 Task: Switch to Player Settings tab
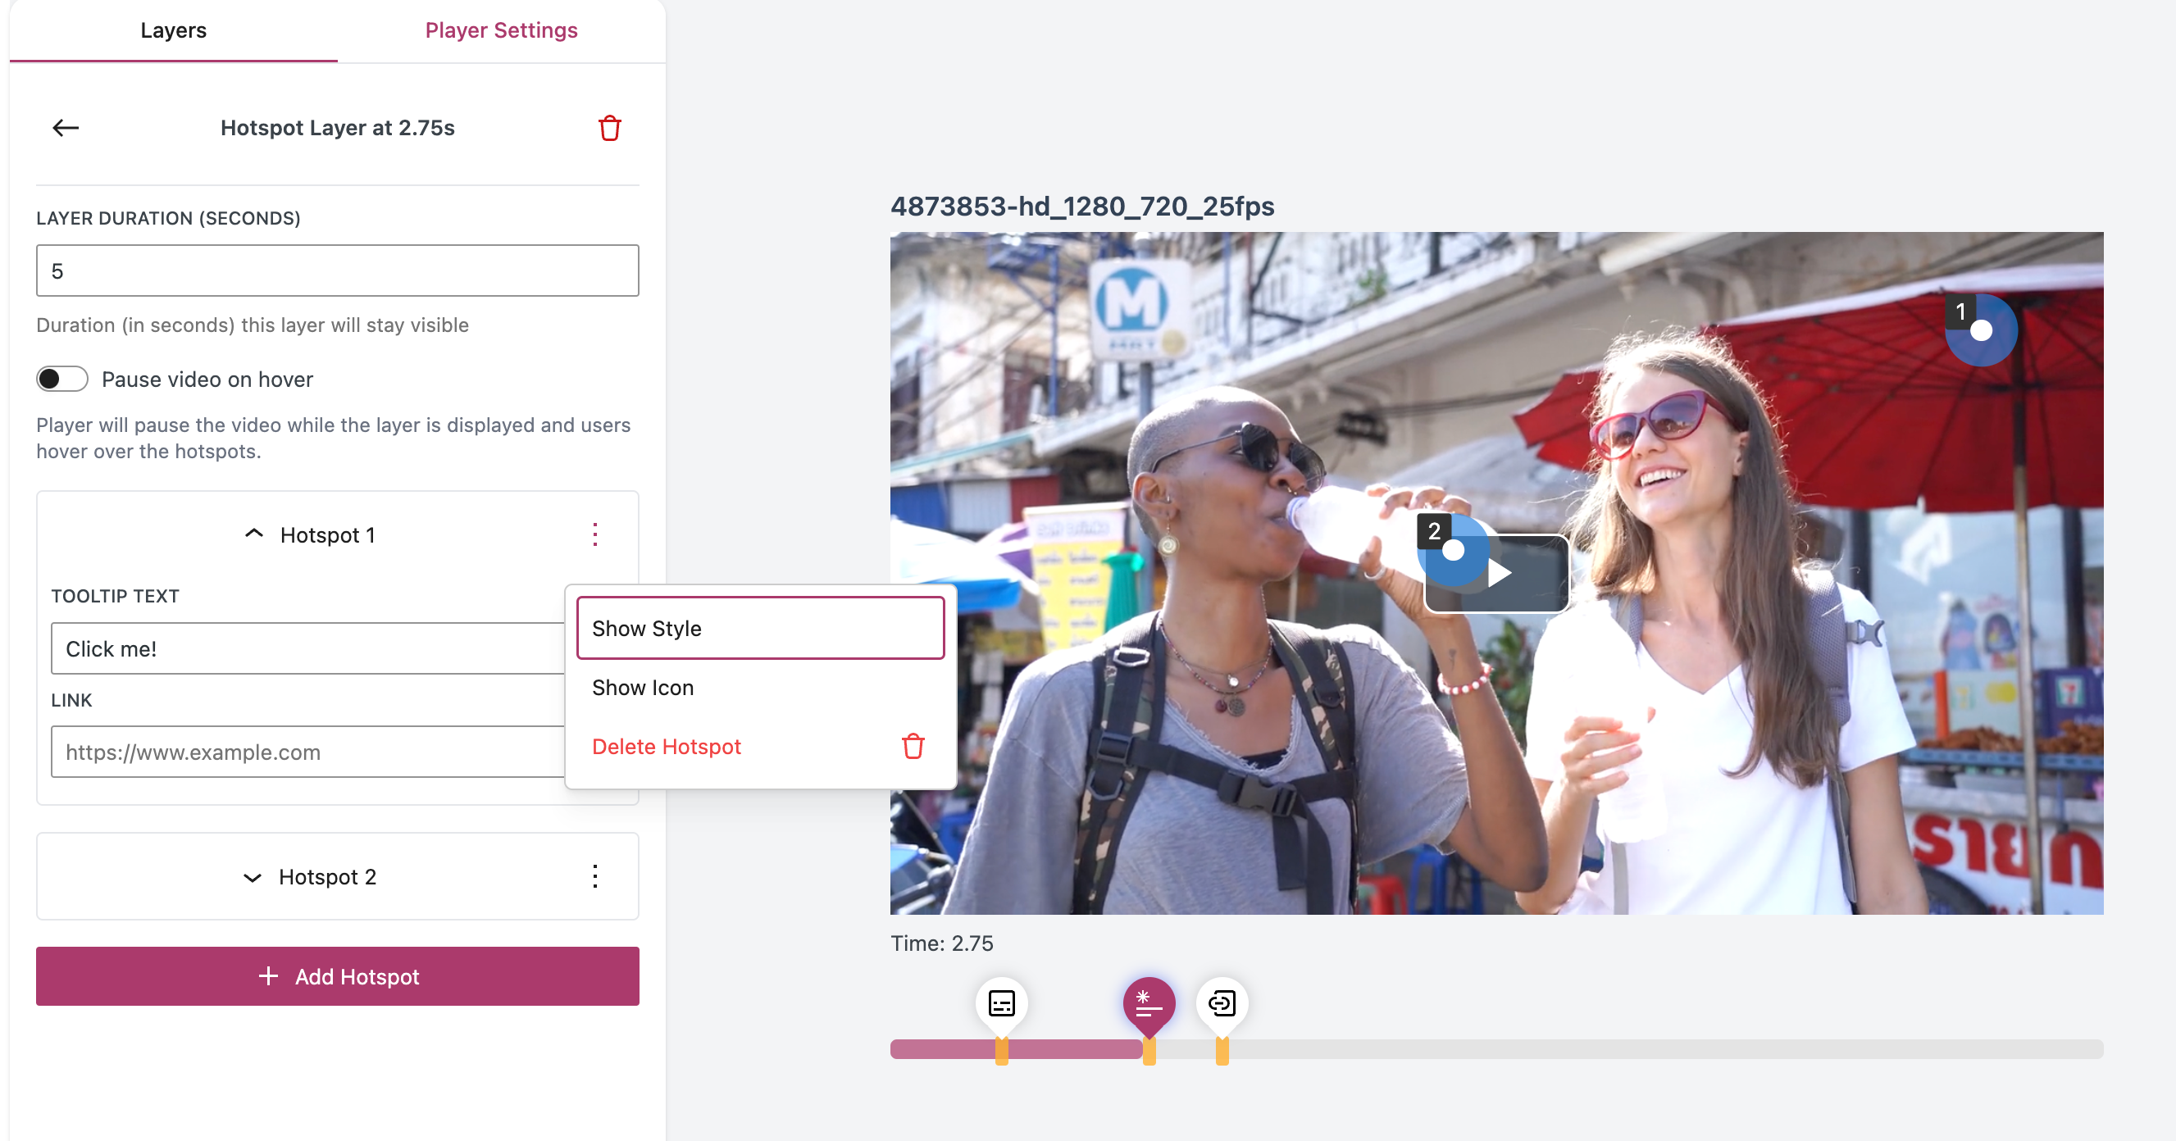point(501,30)
